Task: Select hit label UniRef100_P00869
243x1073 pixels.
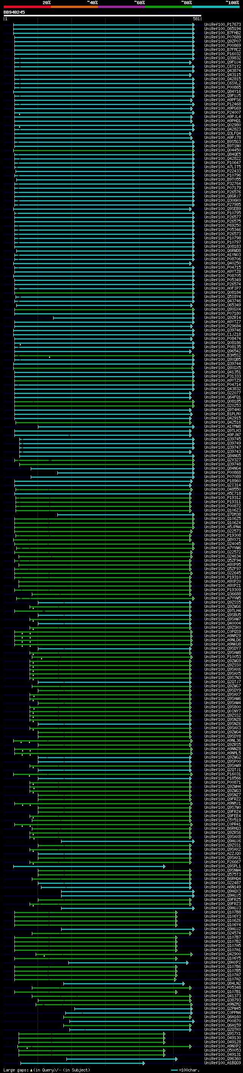Action: click(x=222, y=45)
